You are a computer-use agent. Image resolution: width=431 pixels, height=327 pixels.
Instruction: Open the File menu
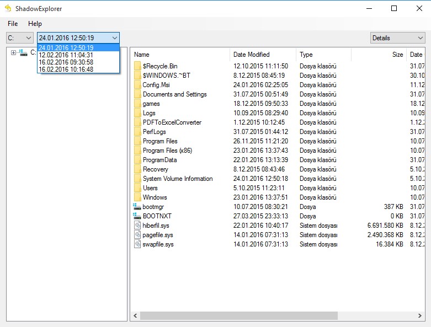point(13,24)
